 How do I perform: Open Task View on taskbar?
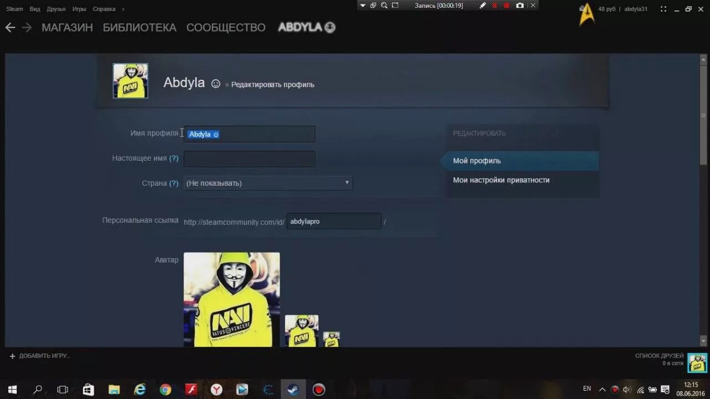(x=63, y=390)
